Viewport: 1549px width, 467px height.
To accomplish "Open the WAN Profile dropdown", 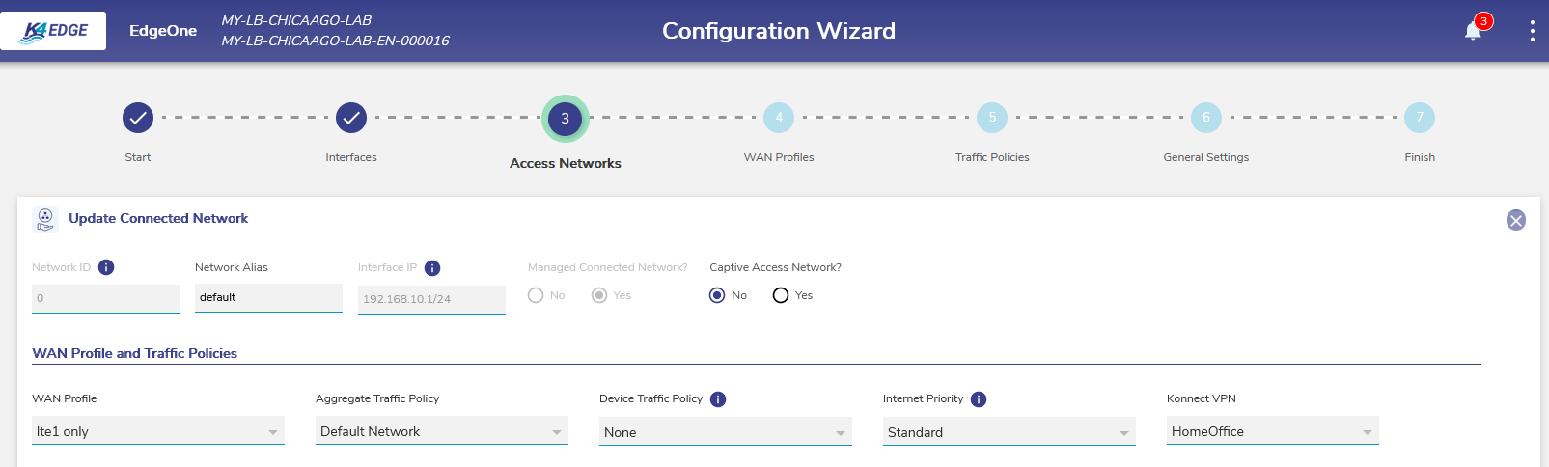I will click(x=158, y=431).
